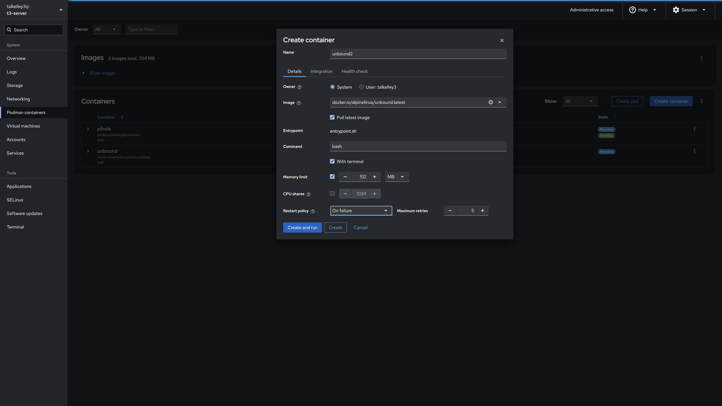Open the memory unit MB dropdown
This screenshot has height=406, width=722.
click(397, 177)
